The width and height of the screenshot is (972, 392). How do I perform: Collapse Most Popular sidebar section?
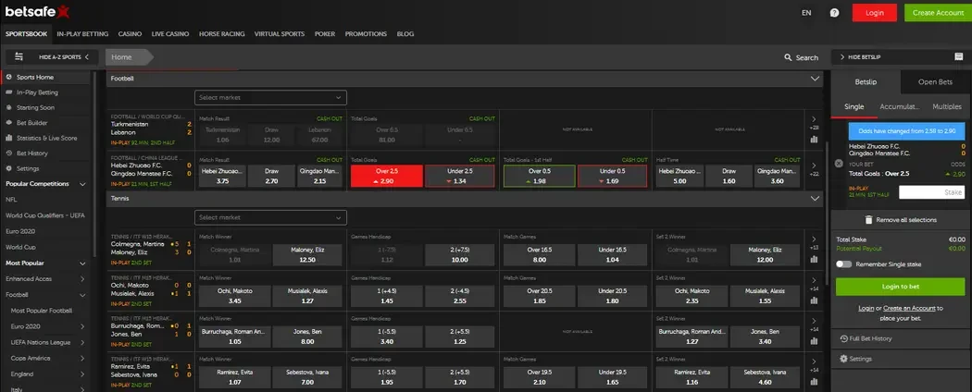[82, 263]
